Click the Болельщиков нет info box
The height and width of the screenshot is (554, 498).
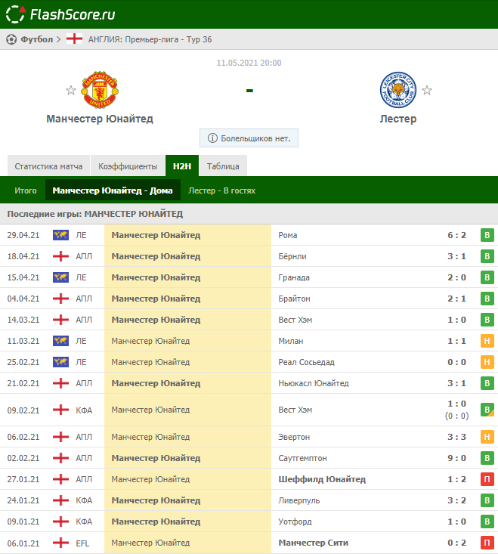pyautogui.click(x=249, y=138)
